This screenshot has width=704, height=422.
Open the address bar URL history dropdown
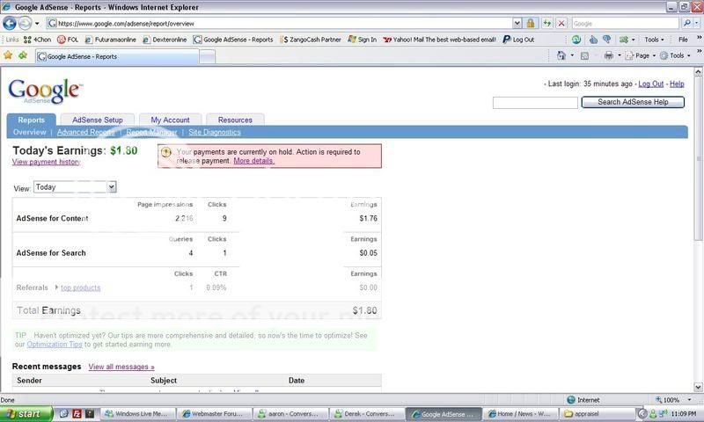click(x=517, y=24)
